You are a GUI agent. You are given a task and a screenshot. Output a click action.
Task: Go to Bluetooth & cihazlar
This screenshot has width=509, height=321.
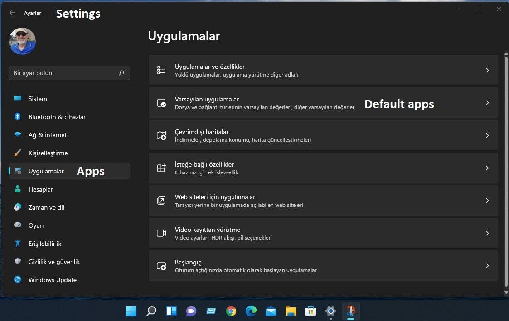point(69,117)
